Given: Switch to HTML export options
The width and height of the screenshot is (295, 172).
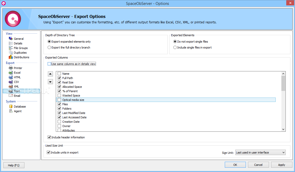Looking at the screenshot, I should [17, 77].
